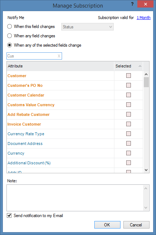Click the Note box scroll up arrow

(146, 189)
